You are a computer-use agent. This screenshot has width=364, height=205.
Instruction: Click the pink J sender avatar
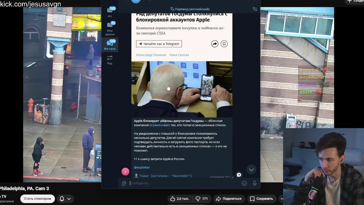click(125, 172)
